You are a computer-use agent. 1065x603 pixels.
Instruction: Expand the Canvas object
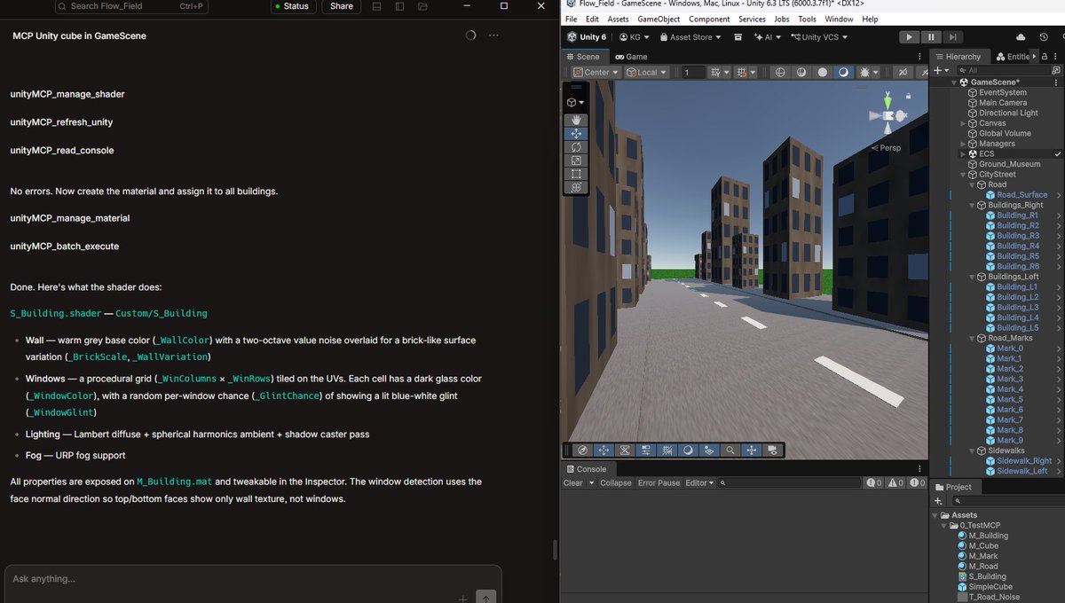(x=964, y=123)
